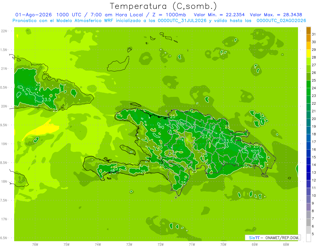Click the 73W longitude axis label
Screen dimensions: 321x248
click(129, 245)
